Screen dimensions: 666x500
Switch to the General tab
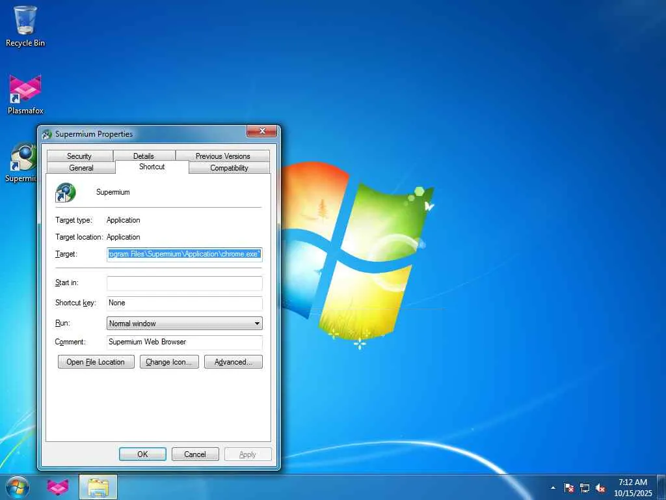81,168
